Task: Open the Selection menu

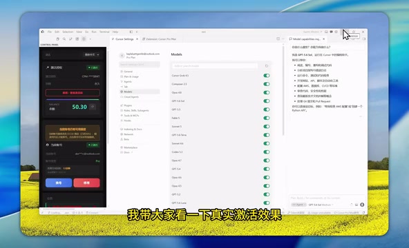Action: (68, 32)
